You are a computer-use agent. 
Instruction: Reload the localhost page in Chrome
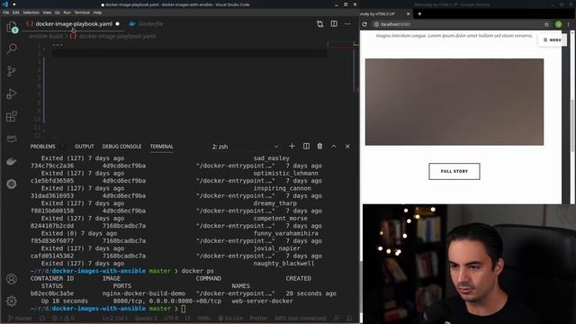click(364, 24)
